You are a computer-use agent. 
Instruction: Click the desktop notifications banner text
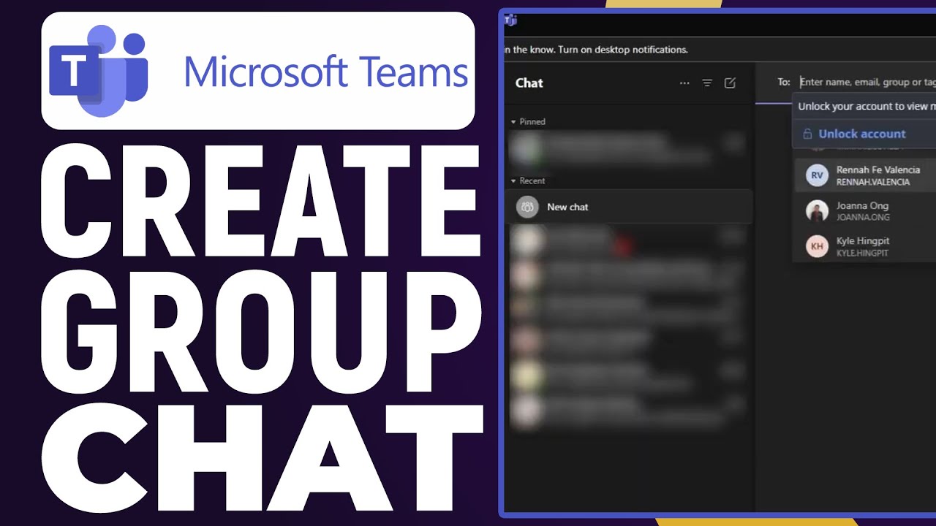(x=596, y=50)
